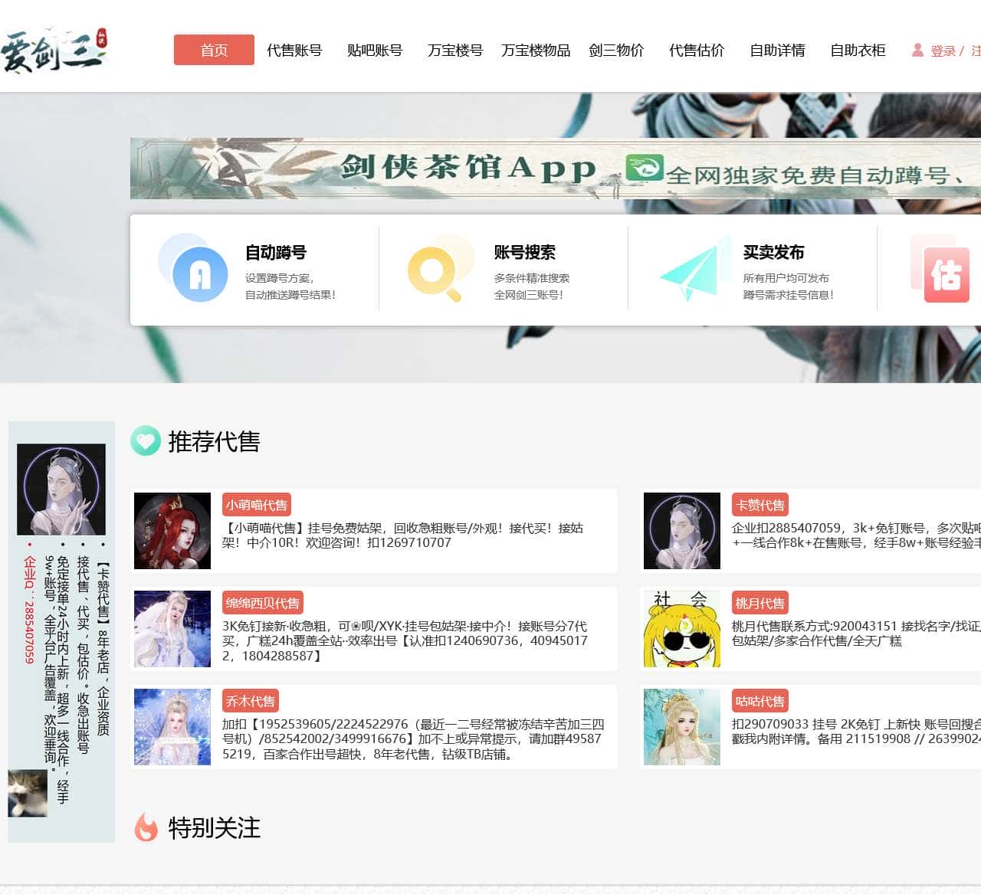Click the 【小萌喵代售】挂号免费姑架 description text
The height and width of the screenshot is (894, 981).
[x=402, y=535]
